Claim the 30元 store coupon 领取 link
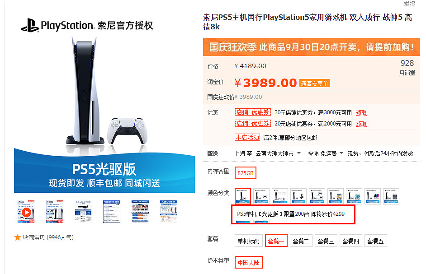The width and height of the screenshot is (426, 274). [x=361, y=112]
